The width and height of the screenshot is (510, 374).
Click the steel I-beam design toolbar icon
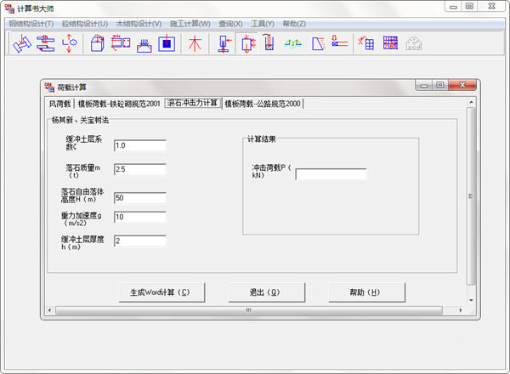22,43
